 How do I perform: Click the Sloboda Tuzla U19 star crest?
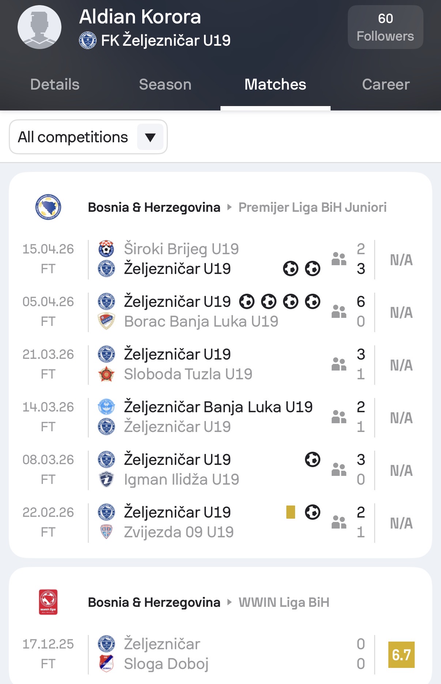coord(106,374)
